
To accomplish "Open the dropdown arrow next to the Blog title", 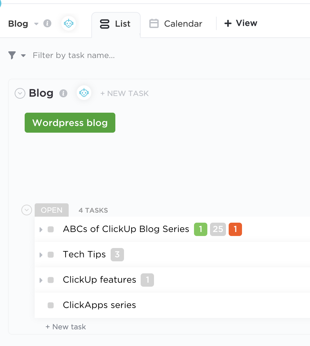I will coord(36,24).
